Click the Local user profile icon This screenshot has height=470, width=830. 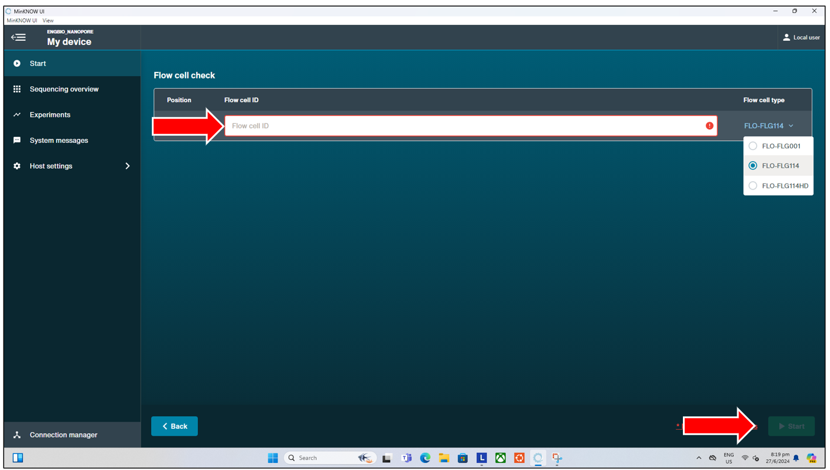pyautogui.click(x=786, y=37)
